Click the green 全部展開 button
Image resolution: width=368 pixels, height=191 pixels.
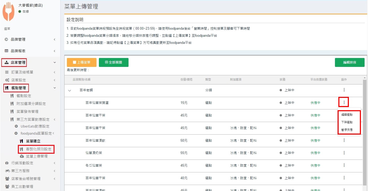(114, 62)
